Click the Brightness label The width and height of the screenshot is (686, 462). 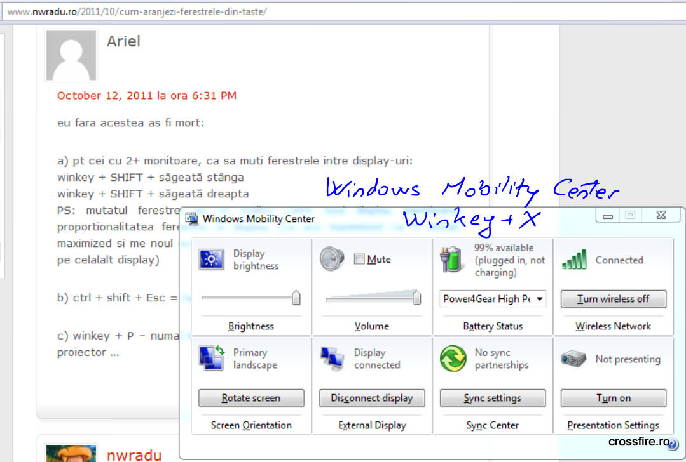(250, 326)
